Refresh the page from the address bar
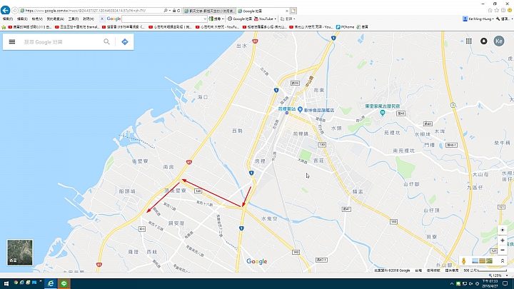 pos(178,11)
